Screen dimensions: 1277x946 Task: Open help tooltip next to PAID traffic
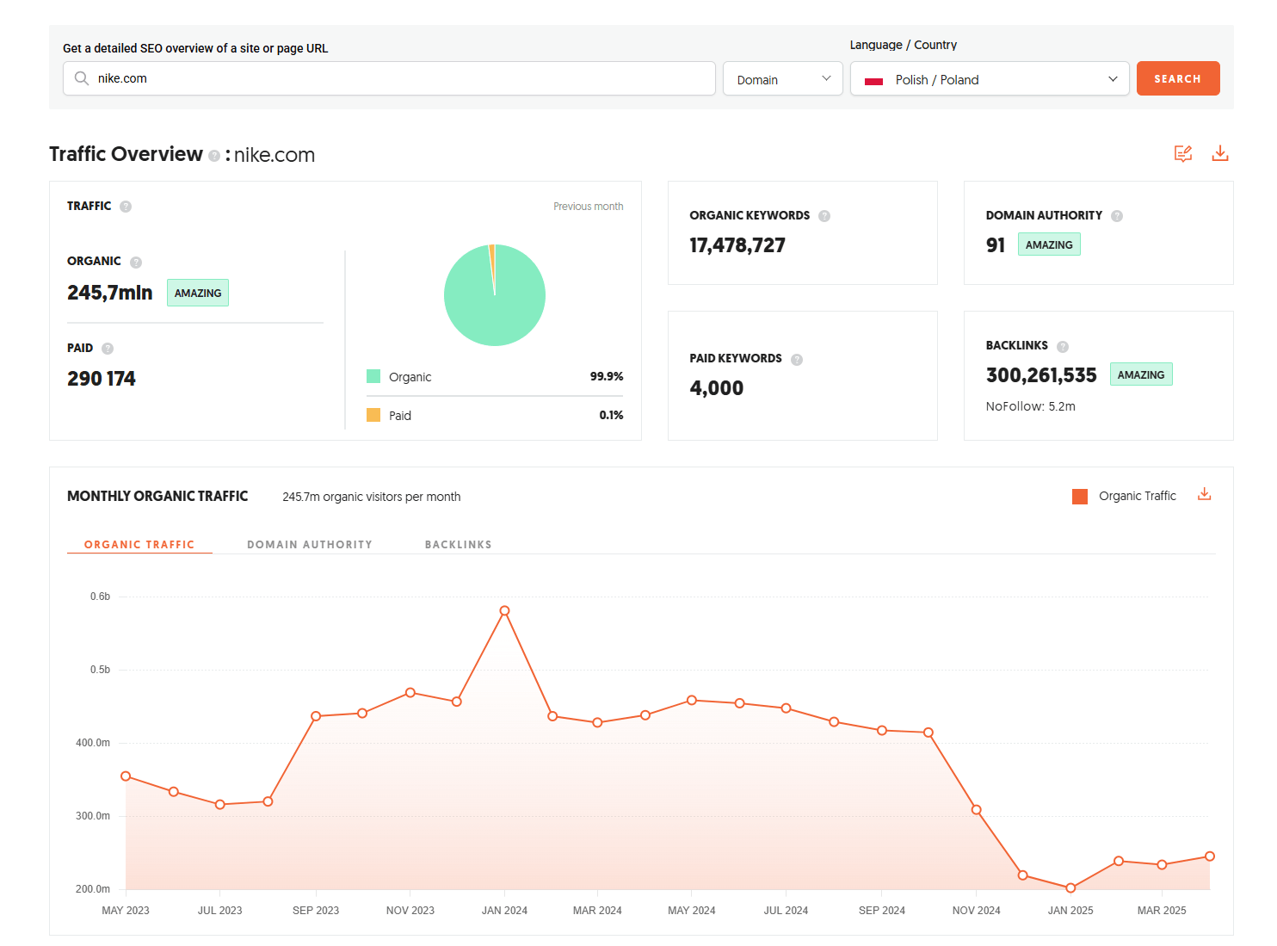coord(108,349)
